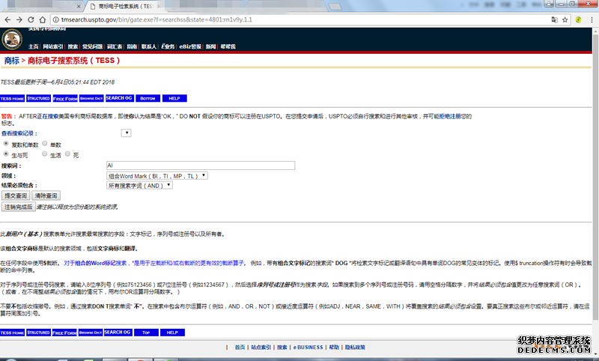
Task: Open 网站索引 in the top navigation
Action: coord(53,46)
